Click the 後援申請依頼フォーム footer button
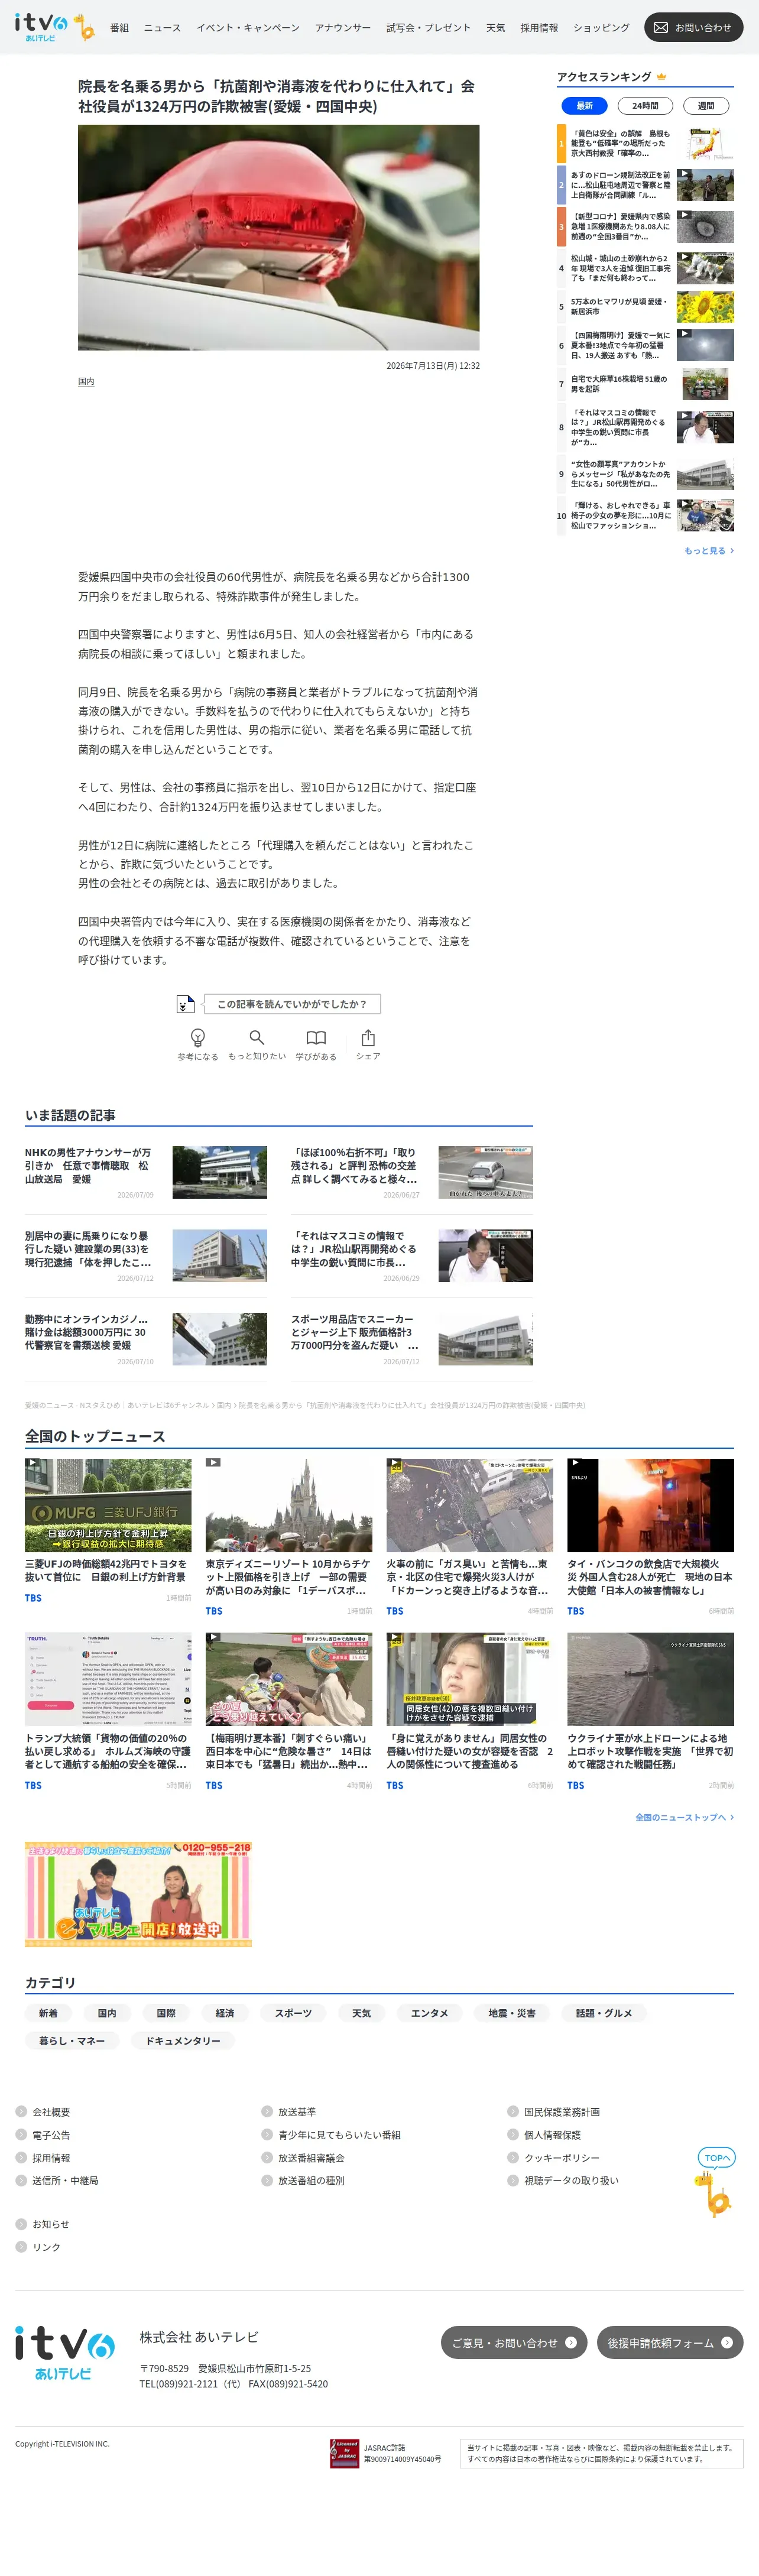 pyautogui.click(x=670, y=2342)
